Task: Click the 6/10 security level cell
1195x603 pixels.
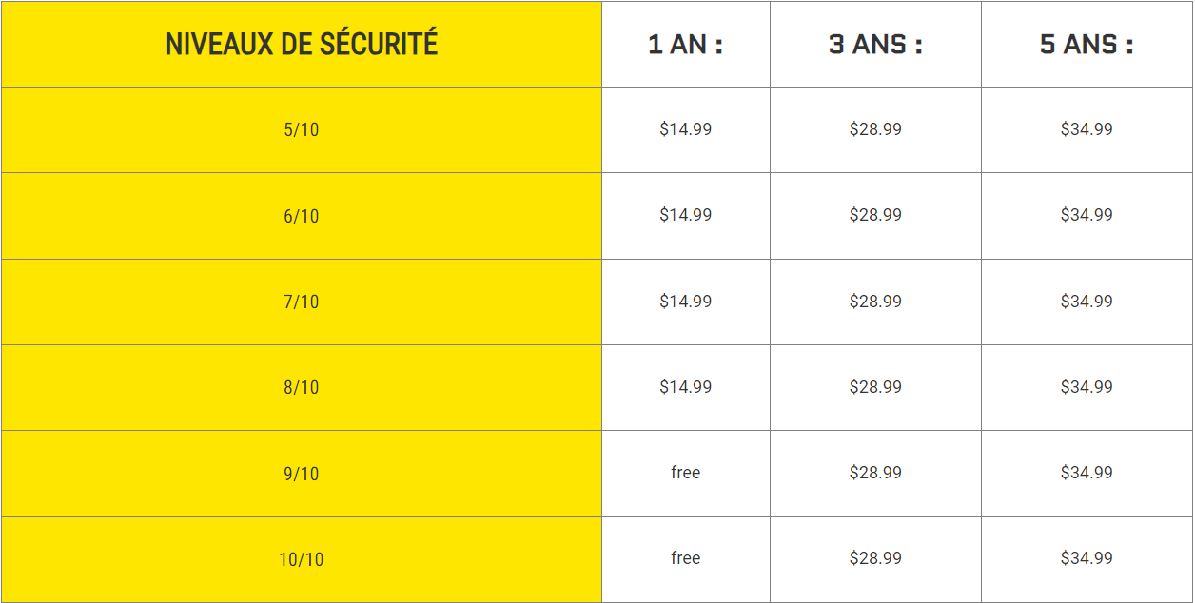Action: (x=302, y=216)
